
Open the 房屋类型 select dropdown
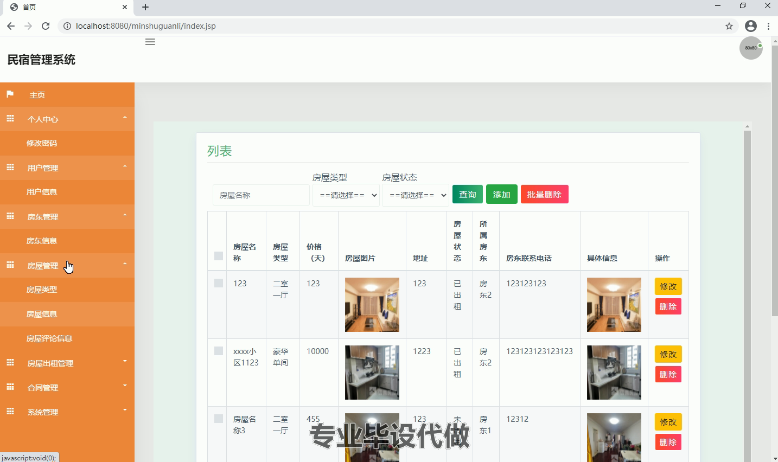[346, 195]
